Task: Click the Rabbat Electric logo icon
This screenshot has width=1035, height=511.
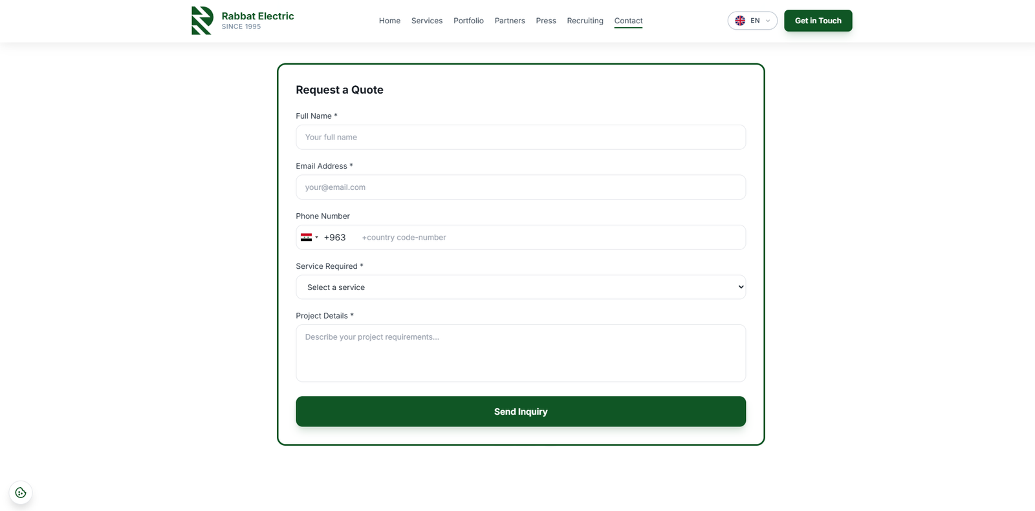Action: coord(202,21)
